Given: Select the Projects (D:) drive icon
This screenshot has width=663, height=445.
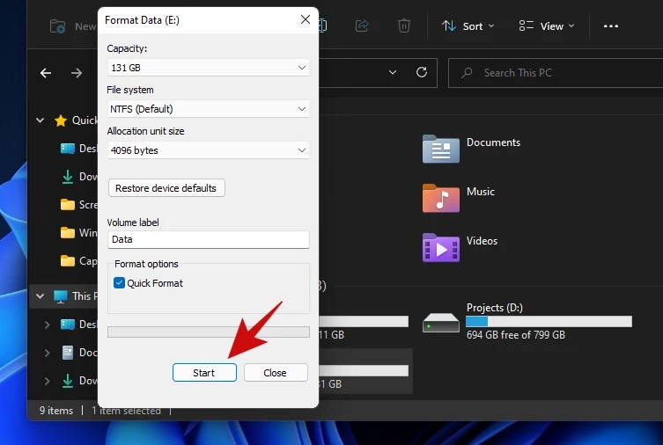Looking at the screenshot, I should coord(441,323).
